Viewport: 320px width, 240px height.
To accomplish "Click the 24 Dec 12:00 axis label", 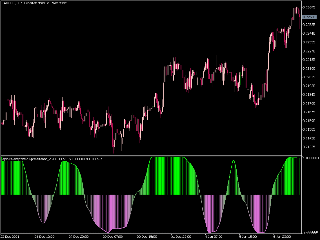I will 45,237.
